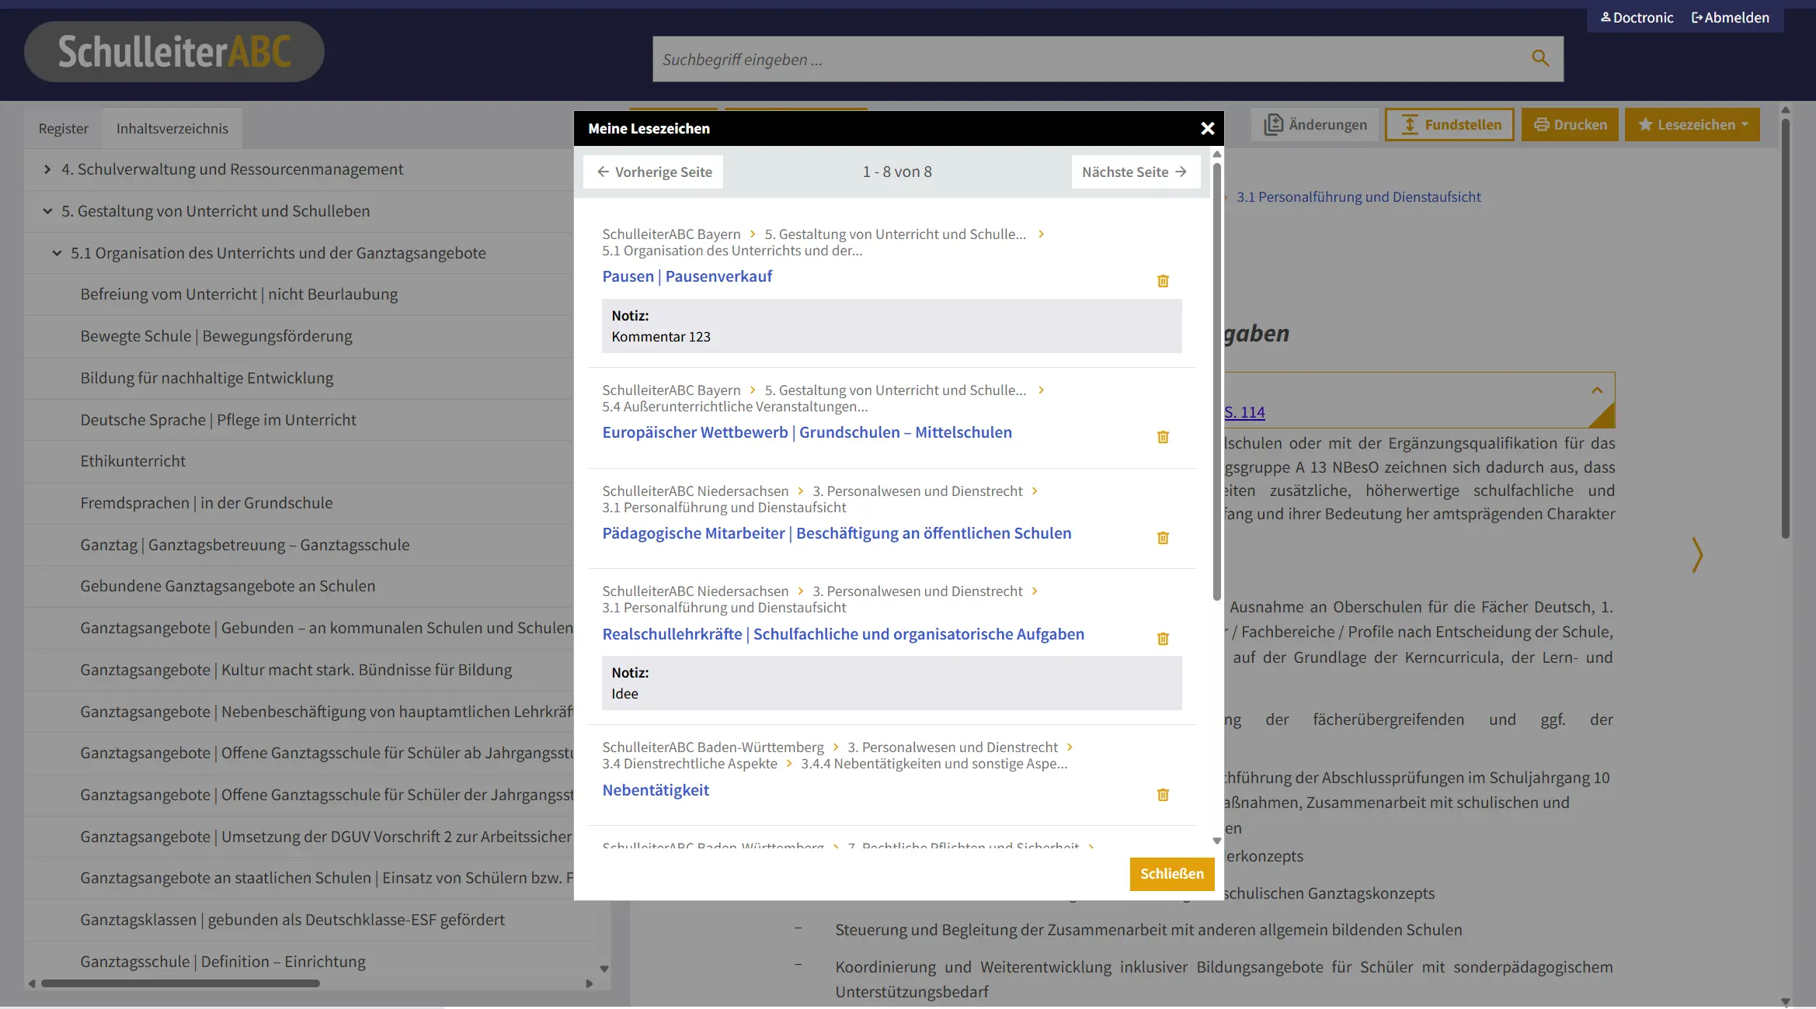Click the 'Kommentar 123' note text
The width and height of the screenshot is (1816, 1009).
coord(661,337)
